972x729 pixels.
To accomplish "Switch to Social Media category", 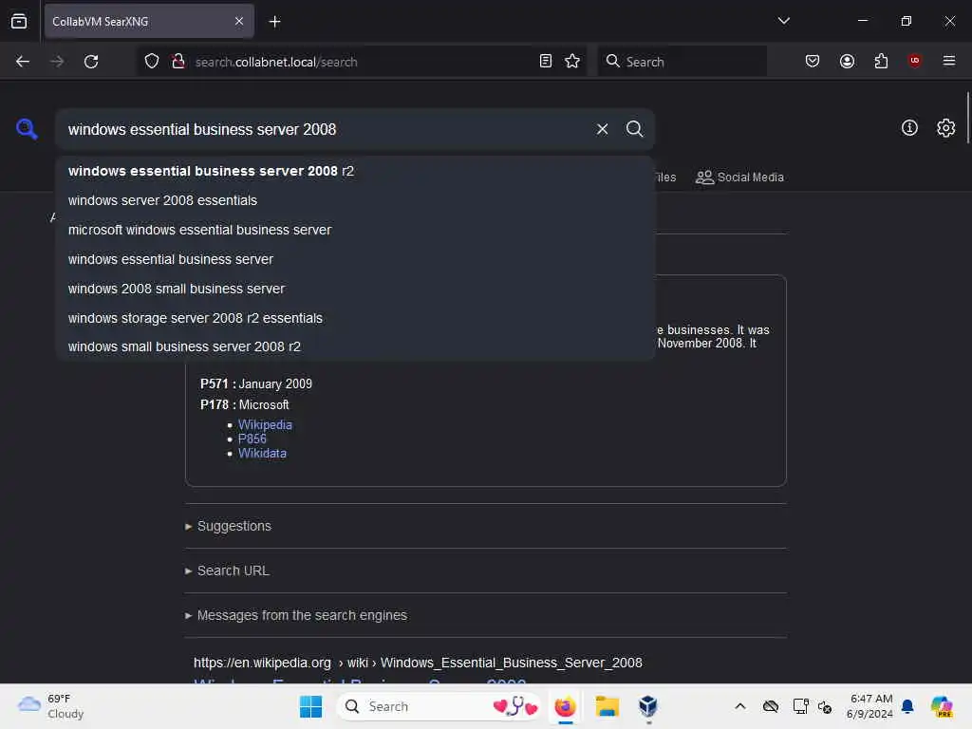I will click(739, 178).
